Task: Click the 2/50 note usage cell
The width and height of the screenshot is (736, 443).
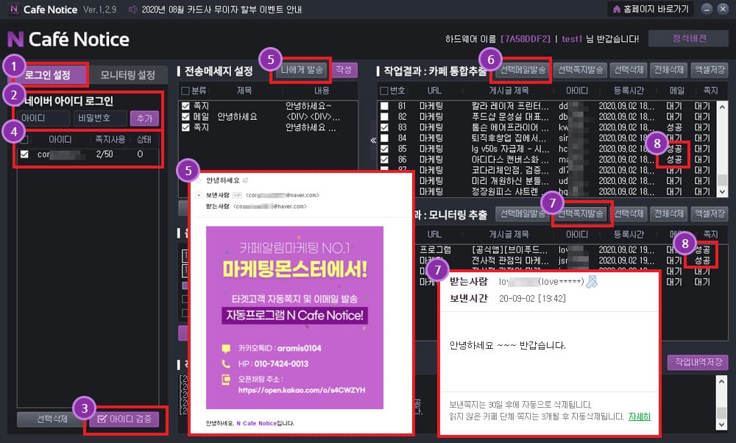Action: tap(105, 154)
